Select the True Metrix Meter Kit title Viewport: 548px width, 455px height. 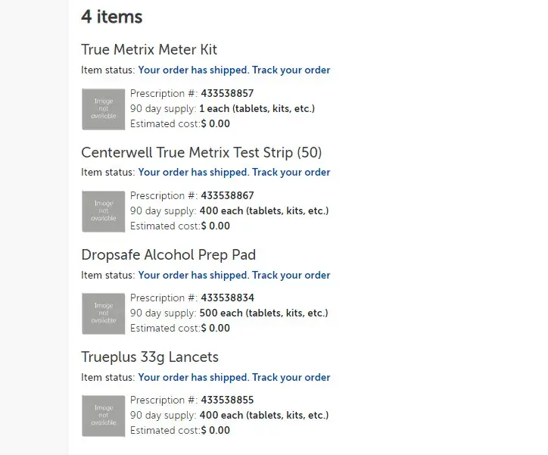149,50
